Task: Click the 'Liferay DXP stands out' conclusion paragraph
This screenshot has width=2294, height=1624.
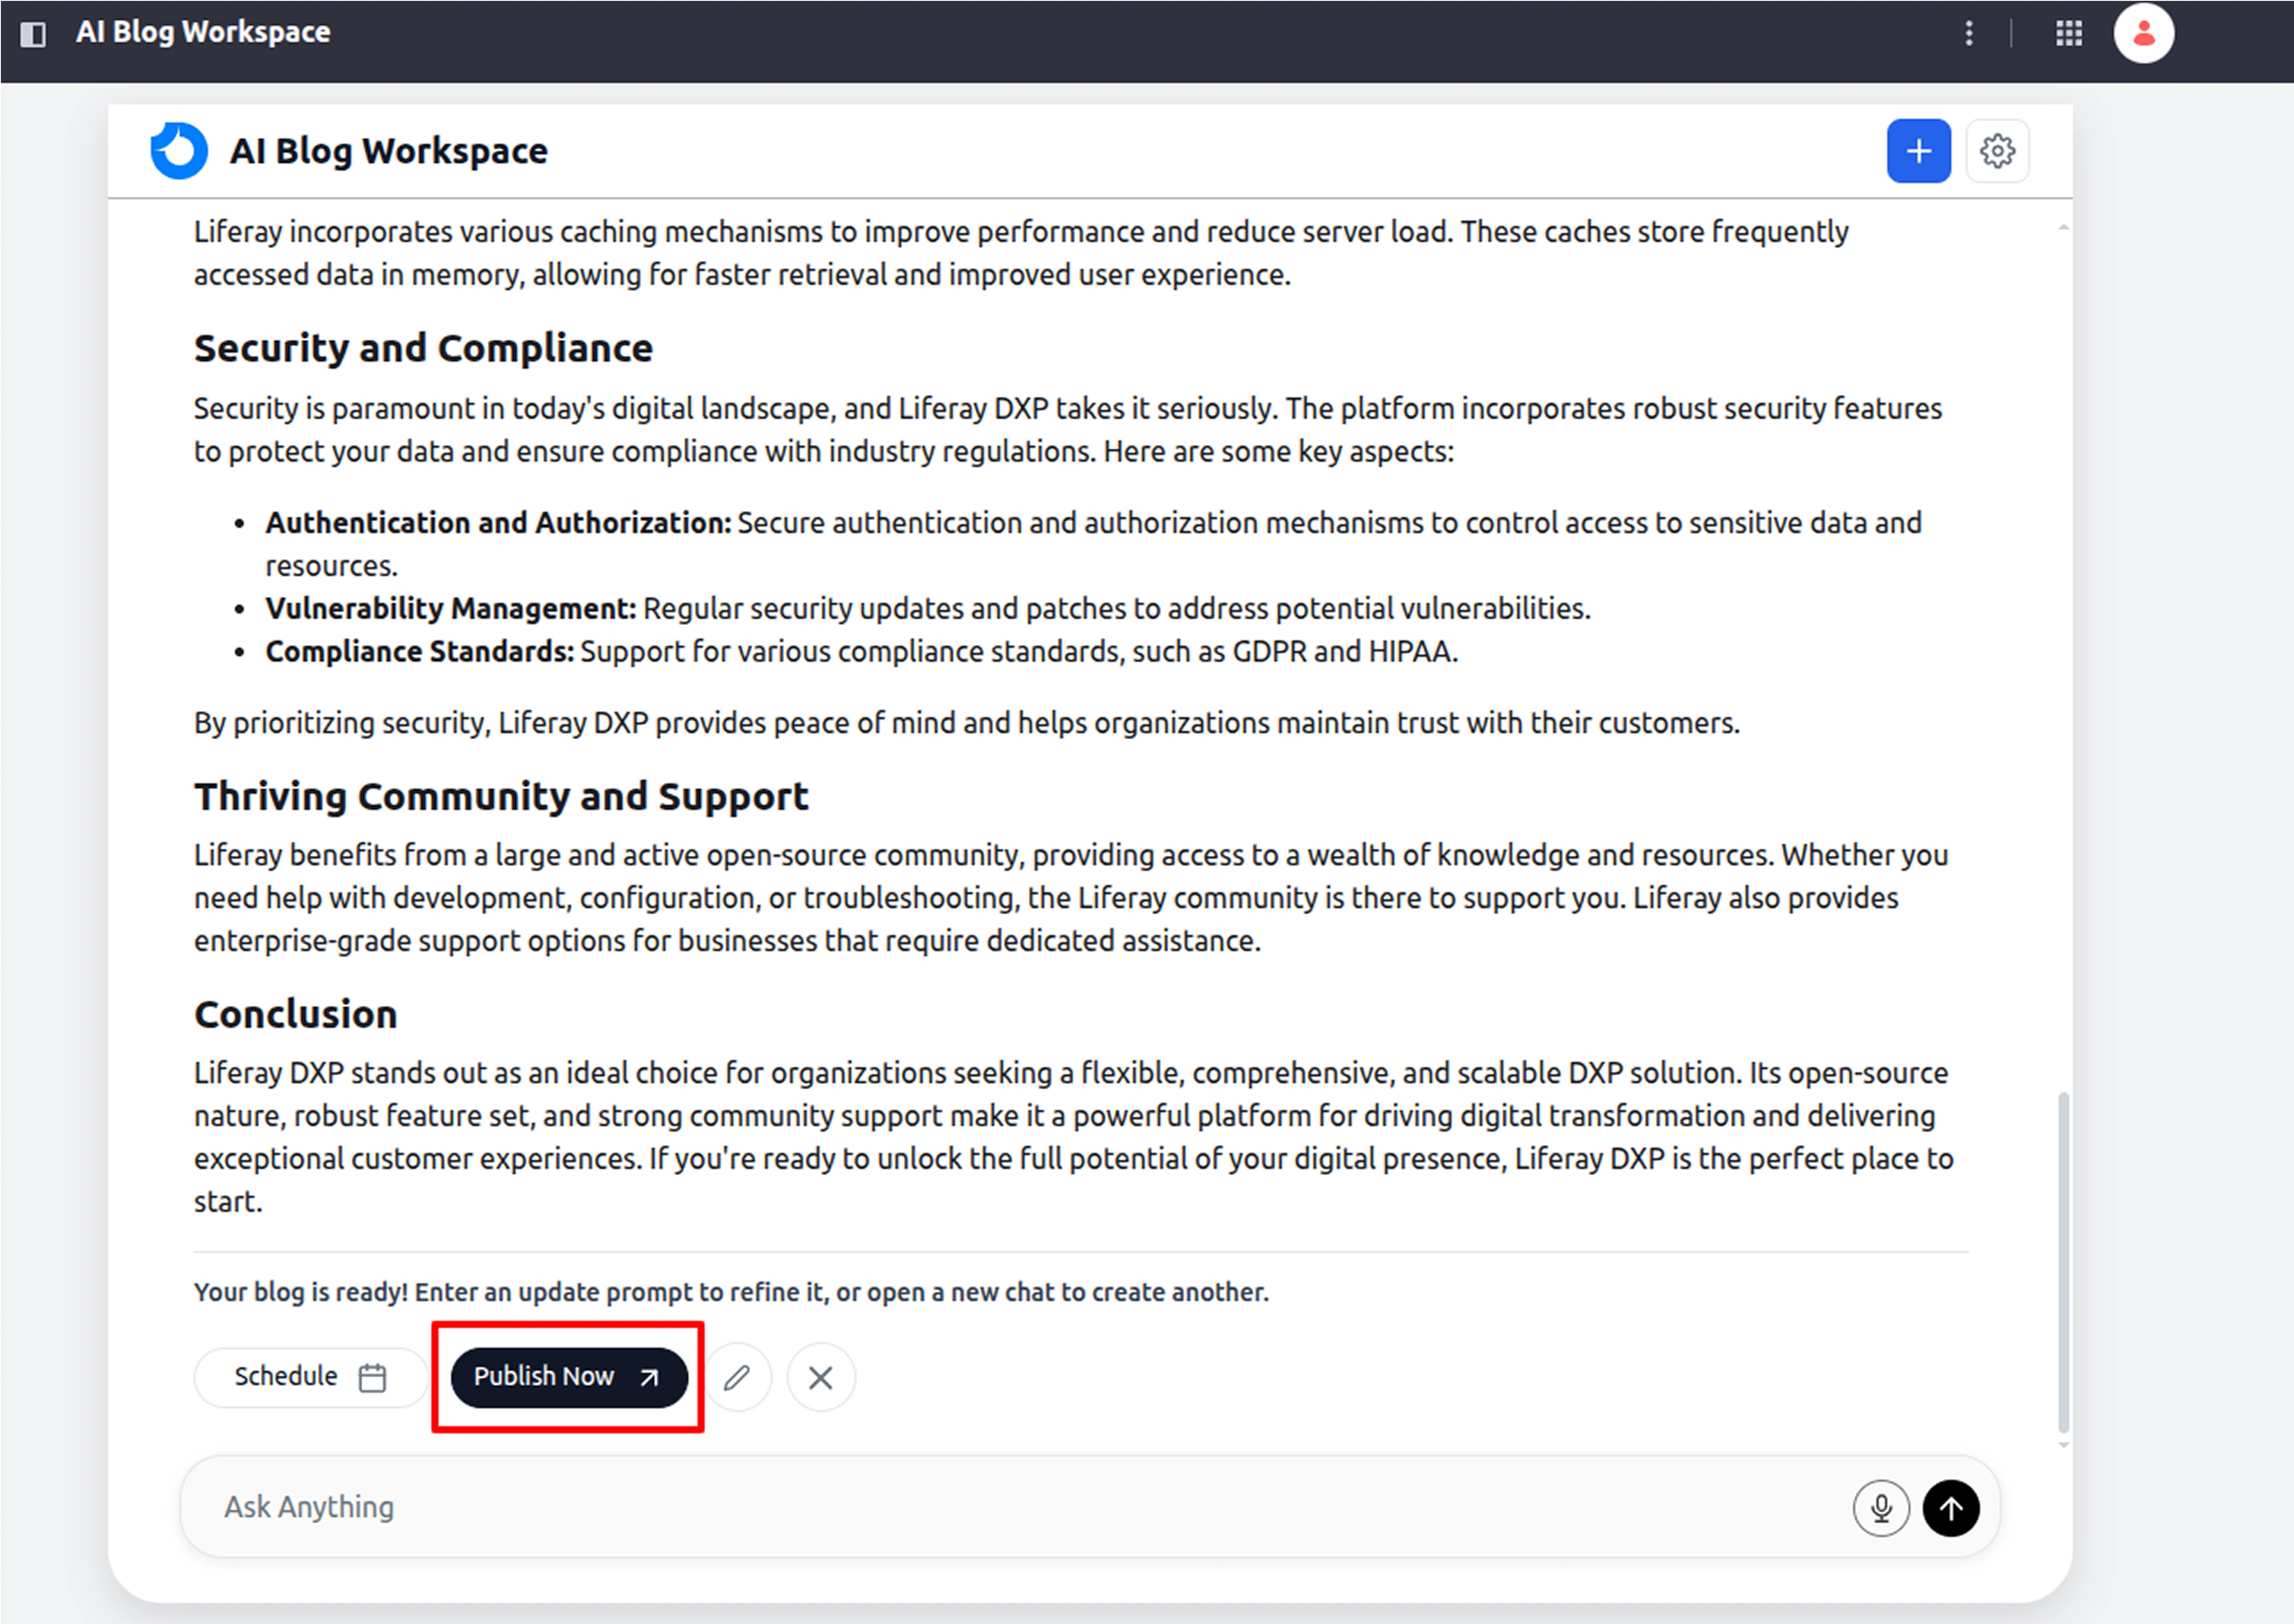Action: click(x=1074, y=1137)
